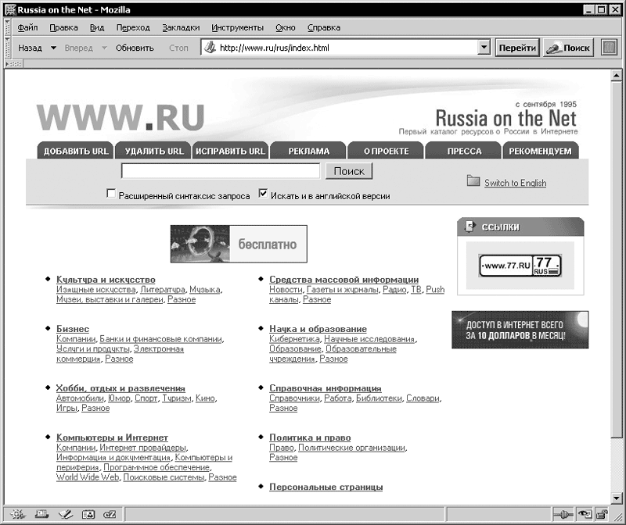Open the Бизнес category link

click(73, 329)
